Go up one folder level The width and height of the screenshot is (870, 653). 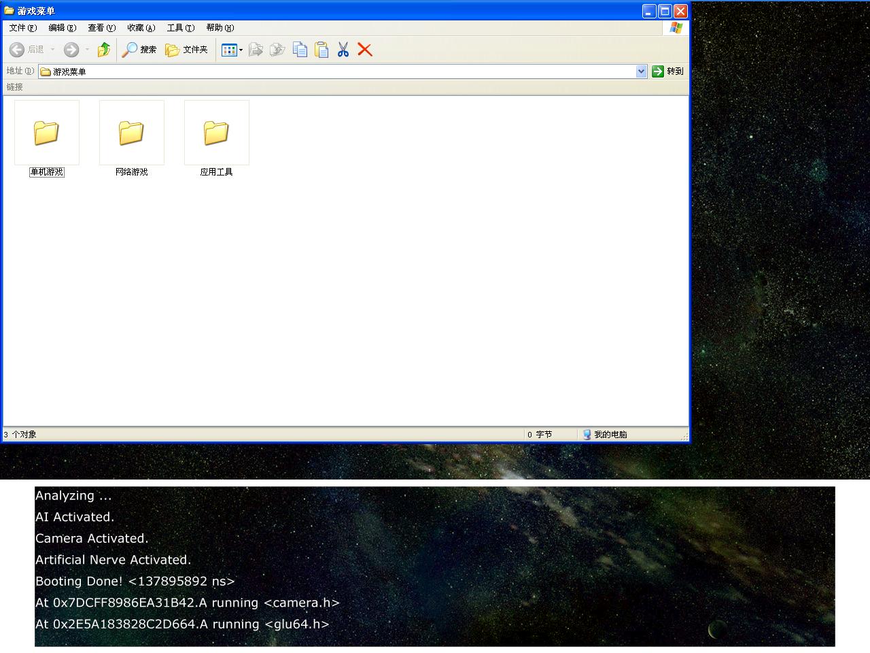[x=104, y=50]
